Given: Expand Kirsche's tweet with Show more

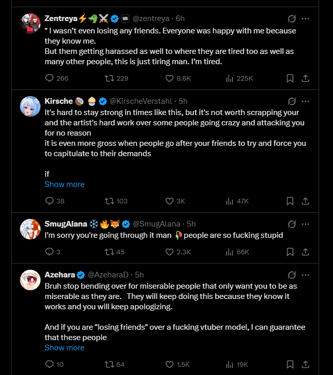Looking at the screenshot, I should (65, 184).
